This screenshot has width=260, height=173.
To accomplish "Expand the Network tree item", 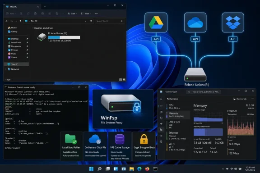I will pos(6,69).
